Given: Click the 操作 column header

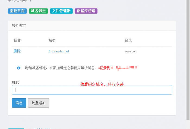Looking at the screenshot, I should [17, 40].
